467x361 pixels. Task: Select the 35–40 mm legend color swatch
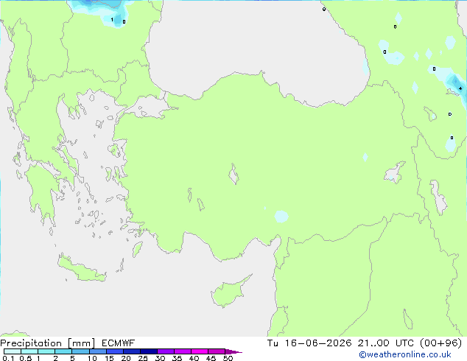[x=182, y=351]
